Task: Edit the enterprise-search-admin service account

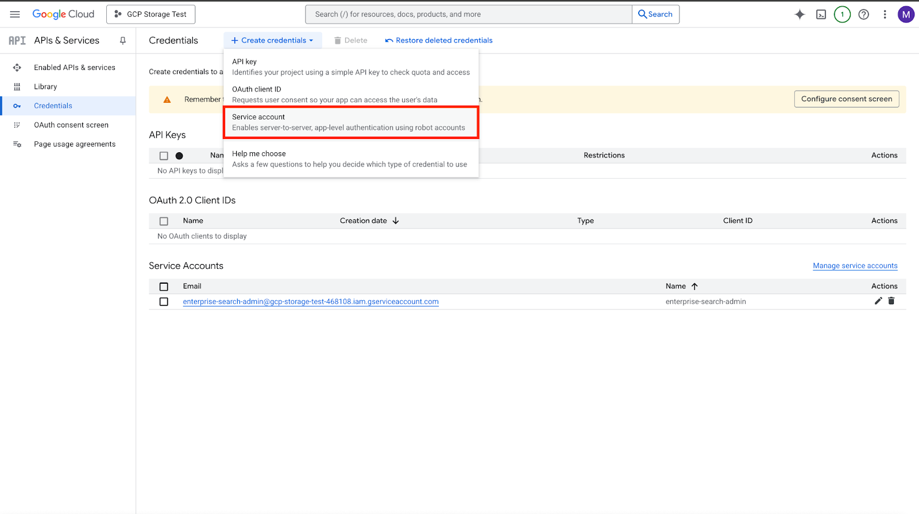Action: 878,301
